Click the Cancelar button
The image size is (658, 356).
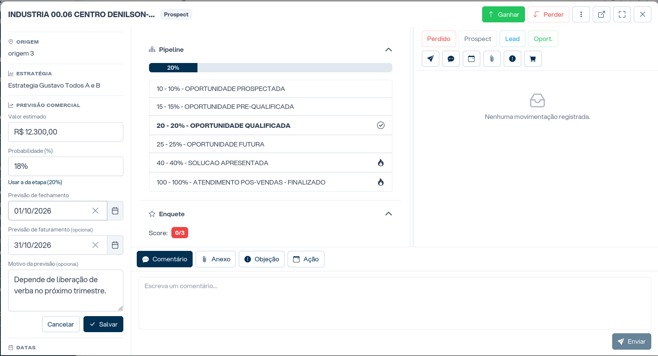pos(61,324)
